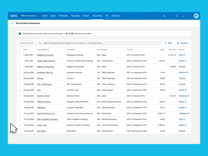Screen dimensions: 208x156
Task: Click the Manual badge for Amazon row
Action: coord(182,79)
